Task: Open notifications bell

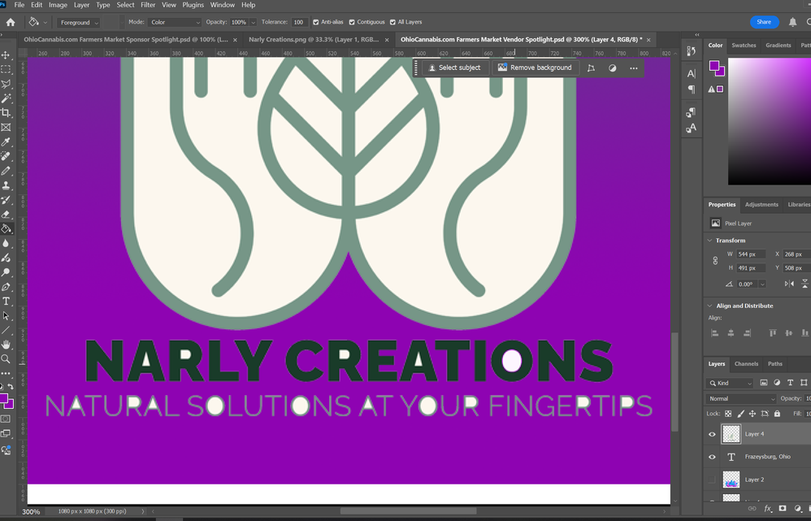Action: 792,22
